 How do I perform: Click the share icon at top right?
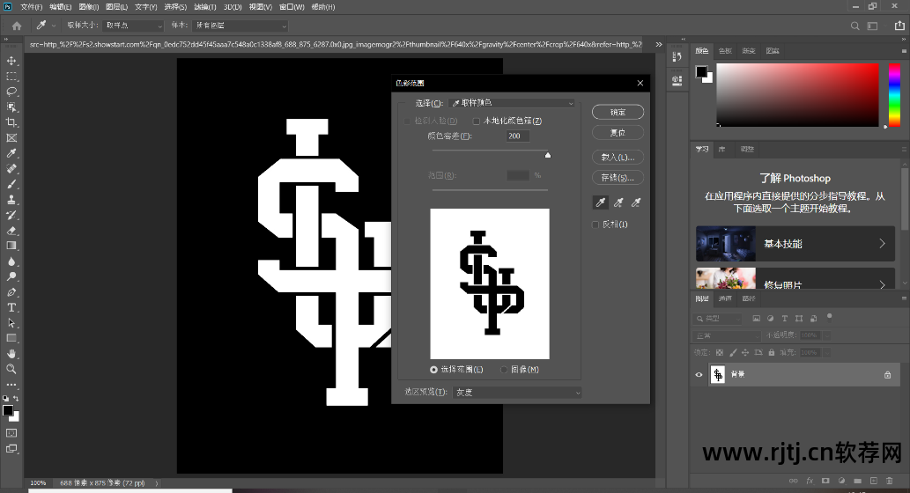click(x=899, y=26)
